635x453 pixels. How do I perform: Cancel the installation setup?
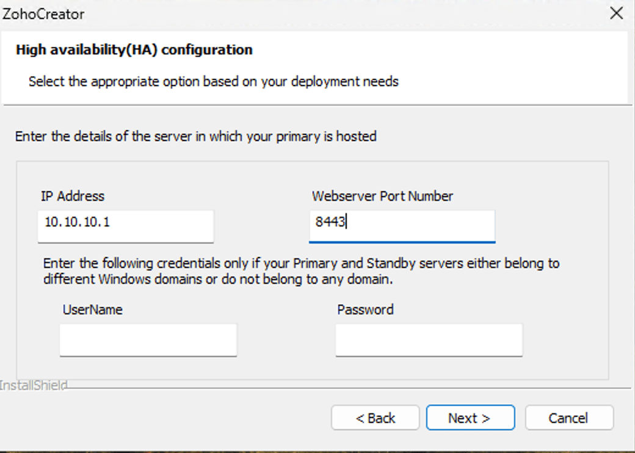click(x=568, y=418)
